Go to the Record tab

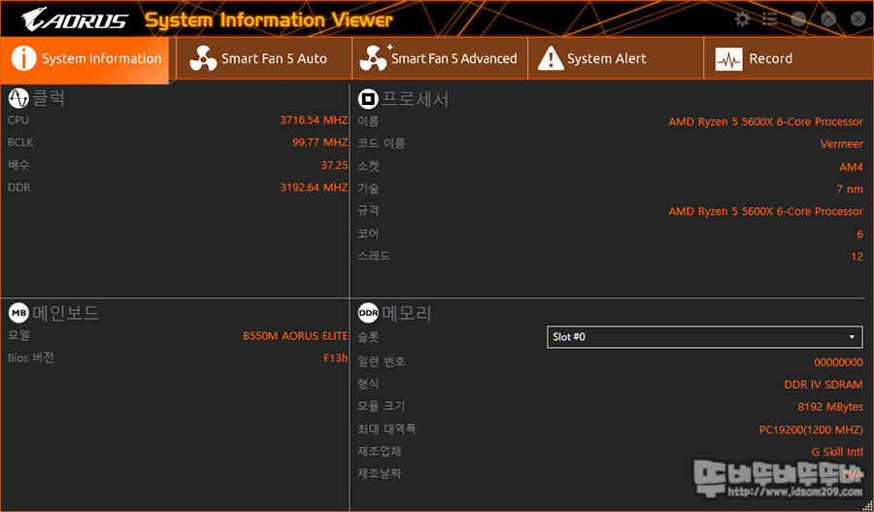789,58
